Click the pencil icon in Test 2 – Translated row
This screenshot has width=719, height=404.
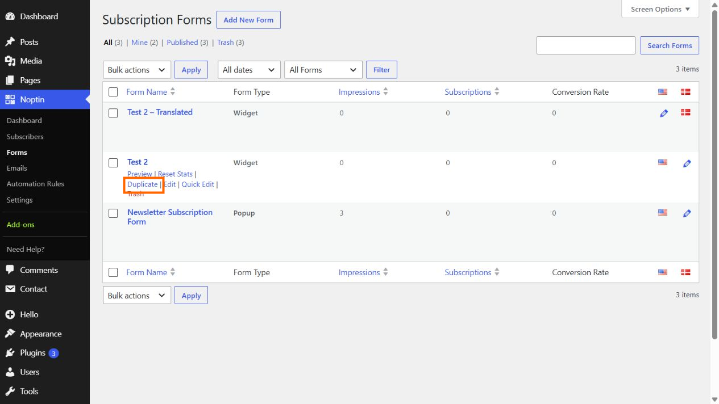pyautogui.click(x=664, y=113)
